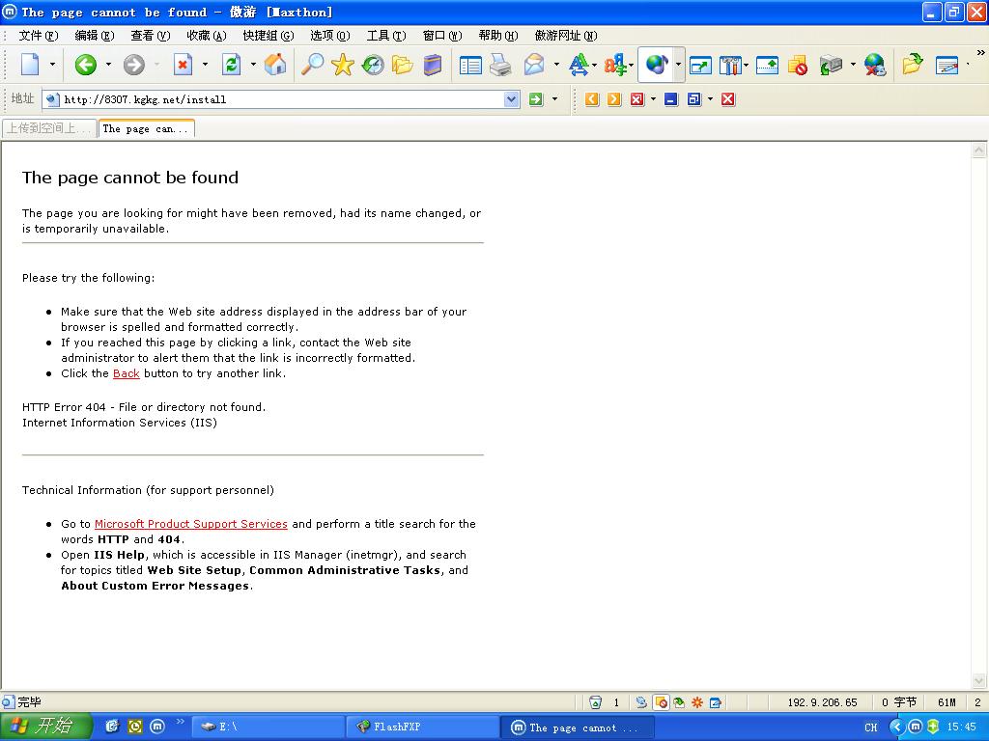Open the 文件(F) menu
Screen dimensions: 989x741
point(39,36)
